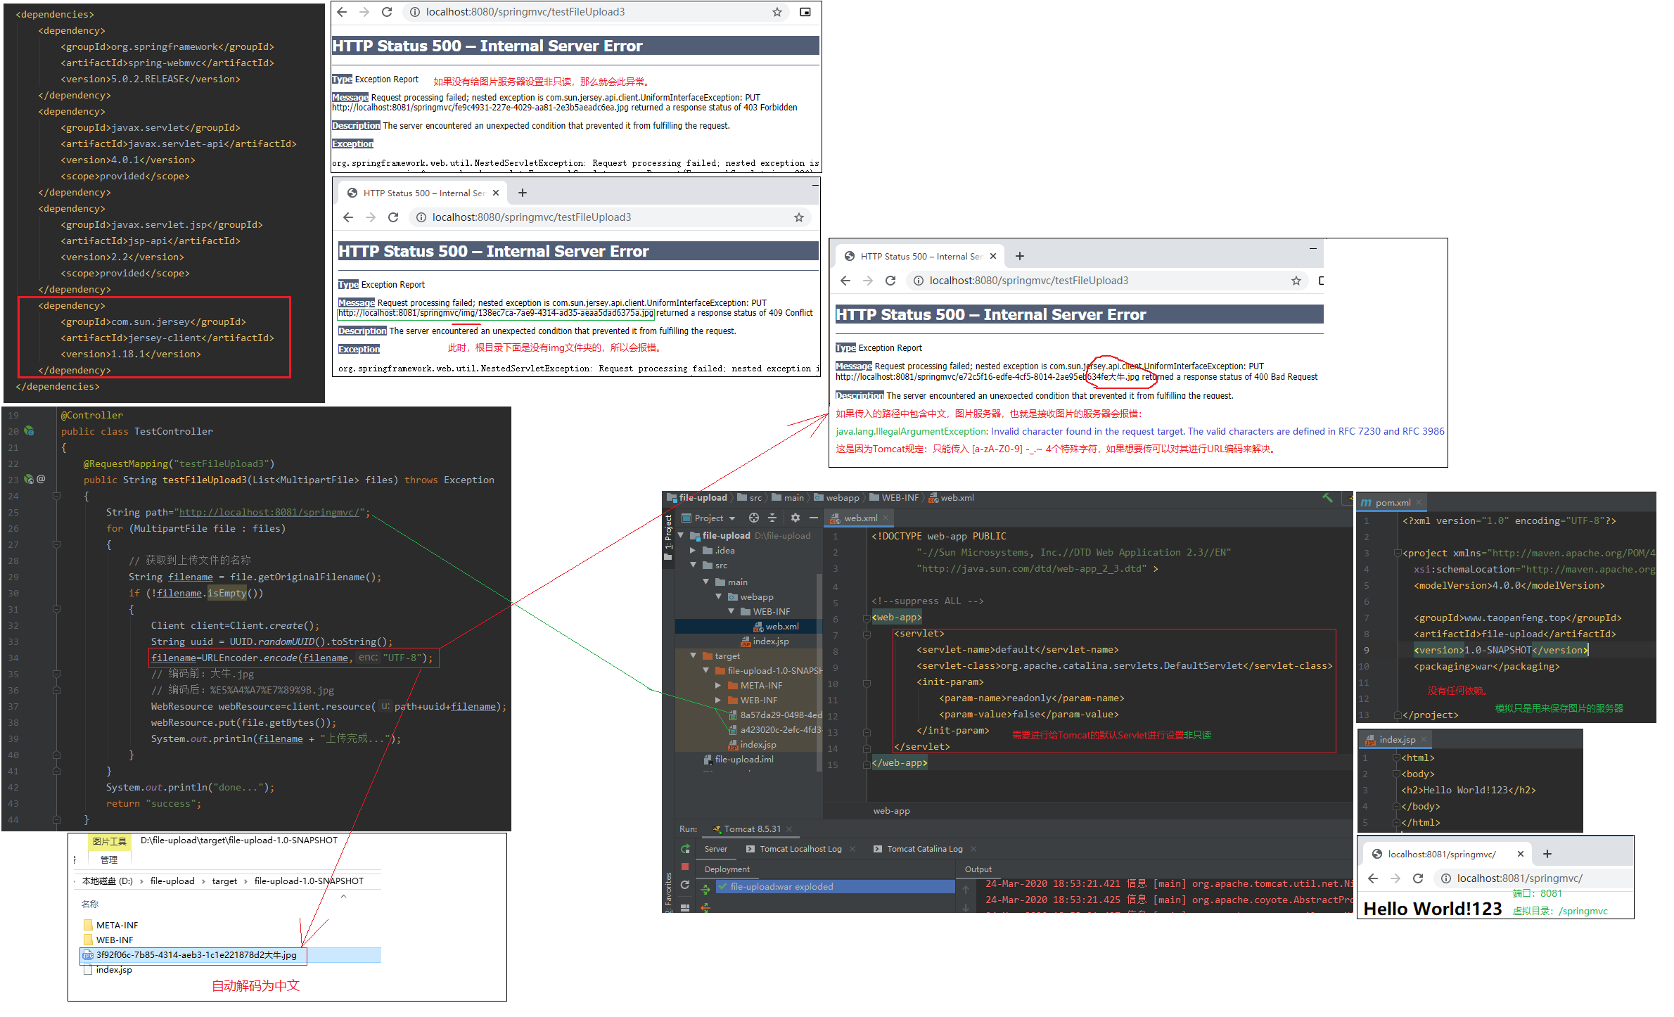The image size is (1674, 1017).
Task: Click the gutter icon beside testFileUpload3 method line
Action: click(x=29, y=479)
